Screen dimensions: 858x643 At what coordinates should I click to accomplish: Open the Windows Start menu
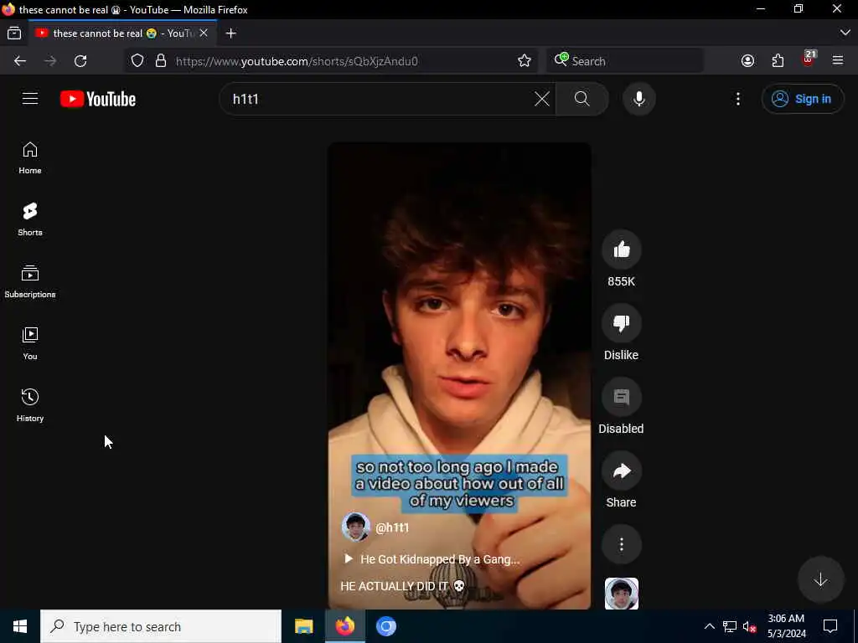coord(20,626)
